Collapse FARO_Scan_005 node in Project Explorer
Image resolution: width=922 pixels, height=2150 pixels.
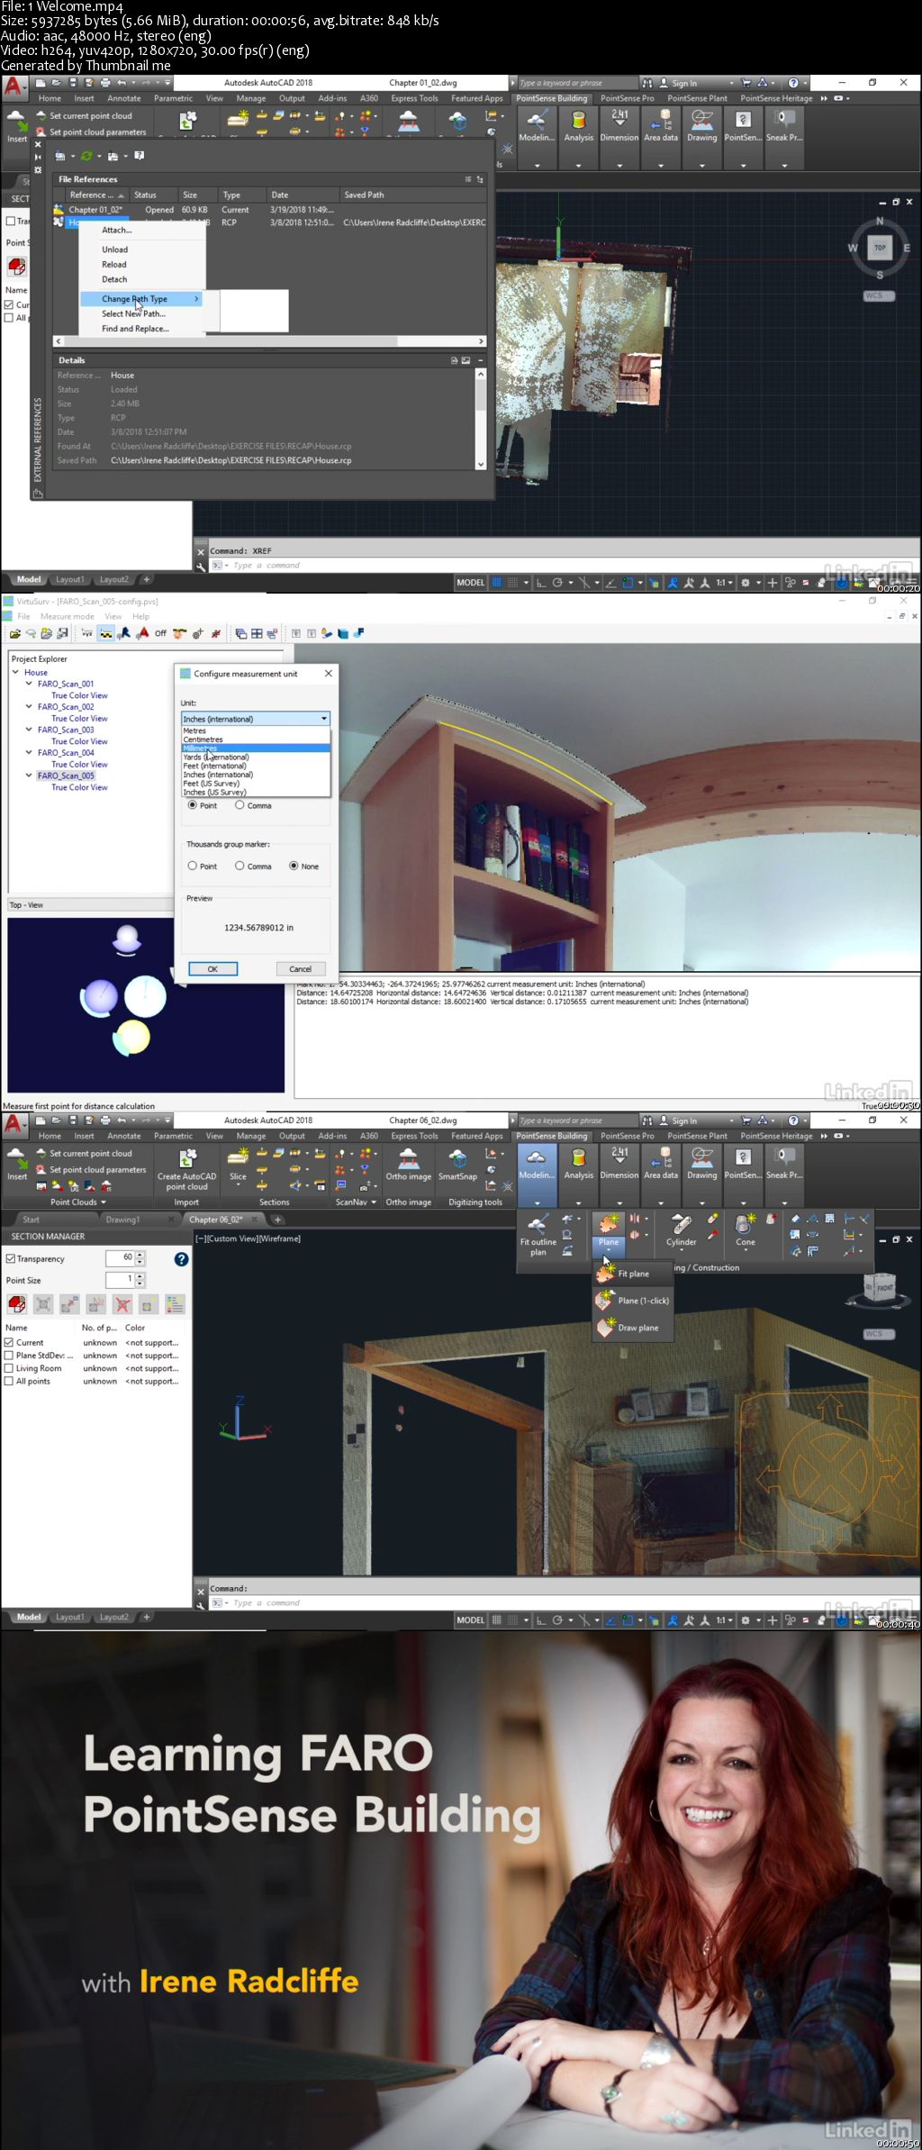point(29,776)
